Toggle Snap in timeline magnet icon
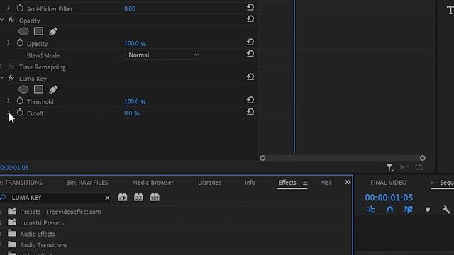Image resolution: width=454 pixels, height=255 pixels. (x=389, y=210)
